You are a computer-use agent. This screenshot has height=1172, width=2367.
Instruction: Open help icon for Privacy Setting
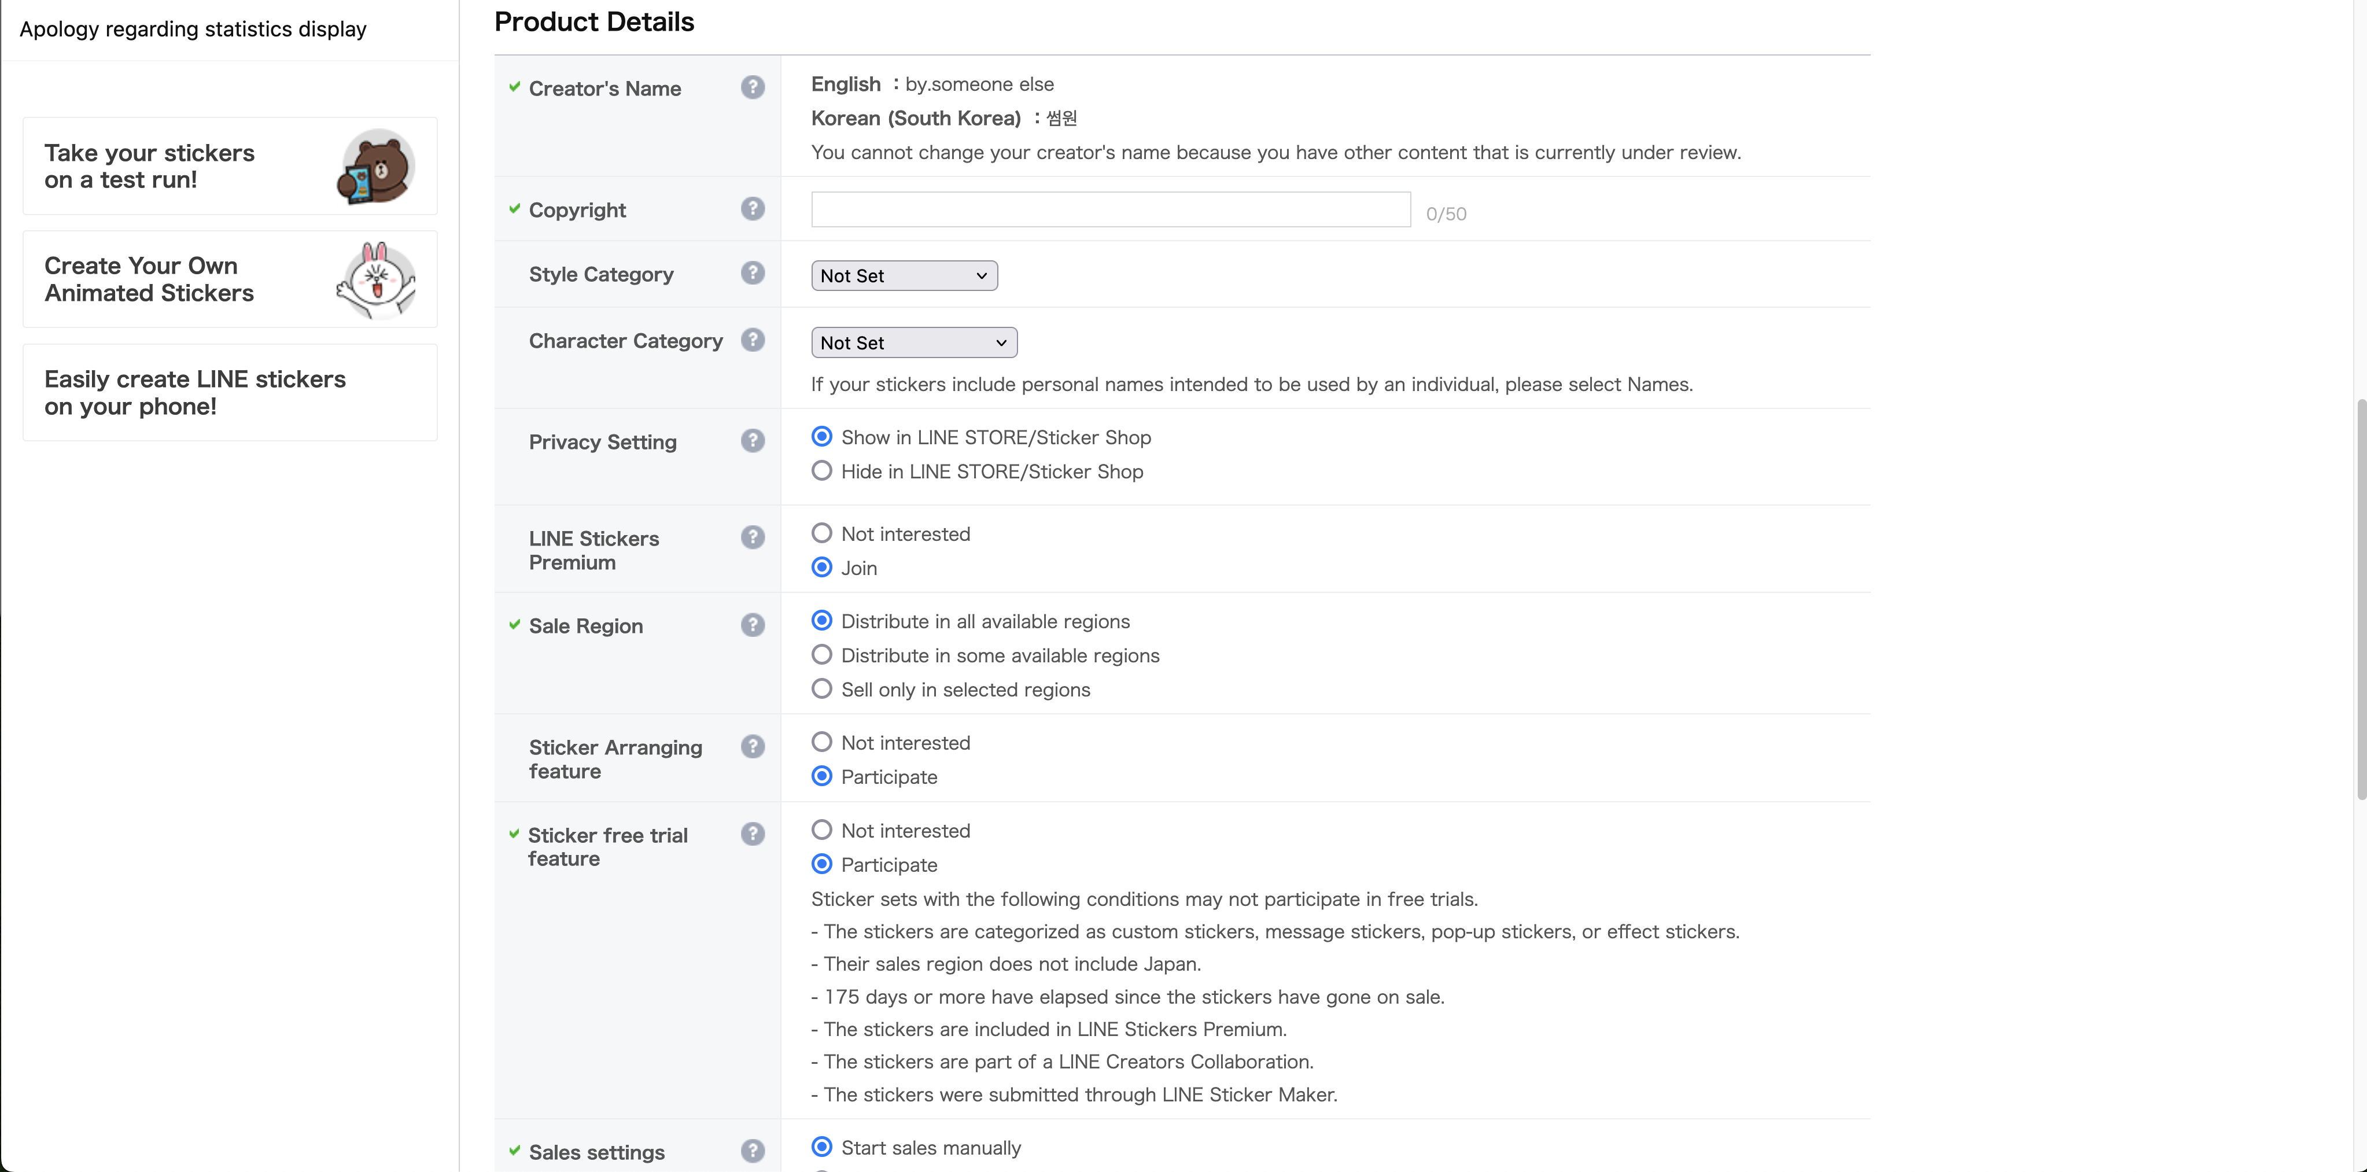click(x=753, y=441)
